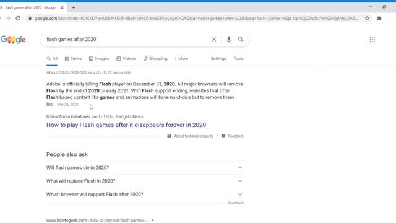
Task: Submit search with magnifier icon
Action: point(241,39)
